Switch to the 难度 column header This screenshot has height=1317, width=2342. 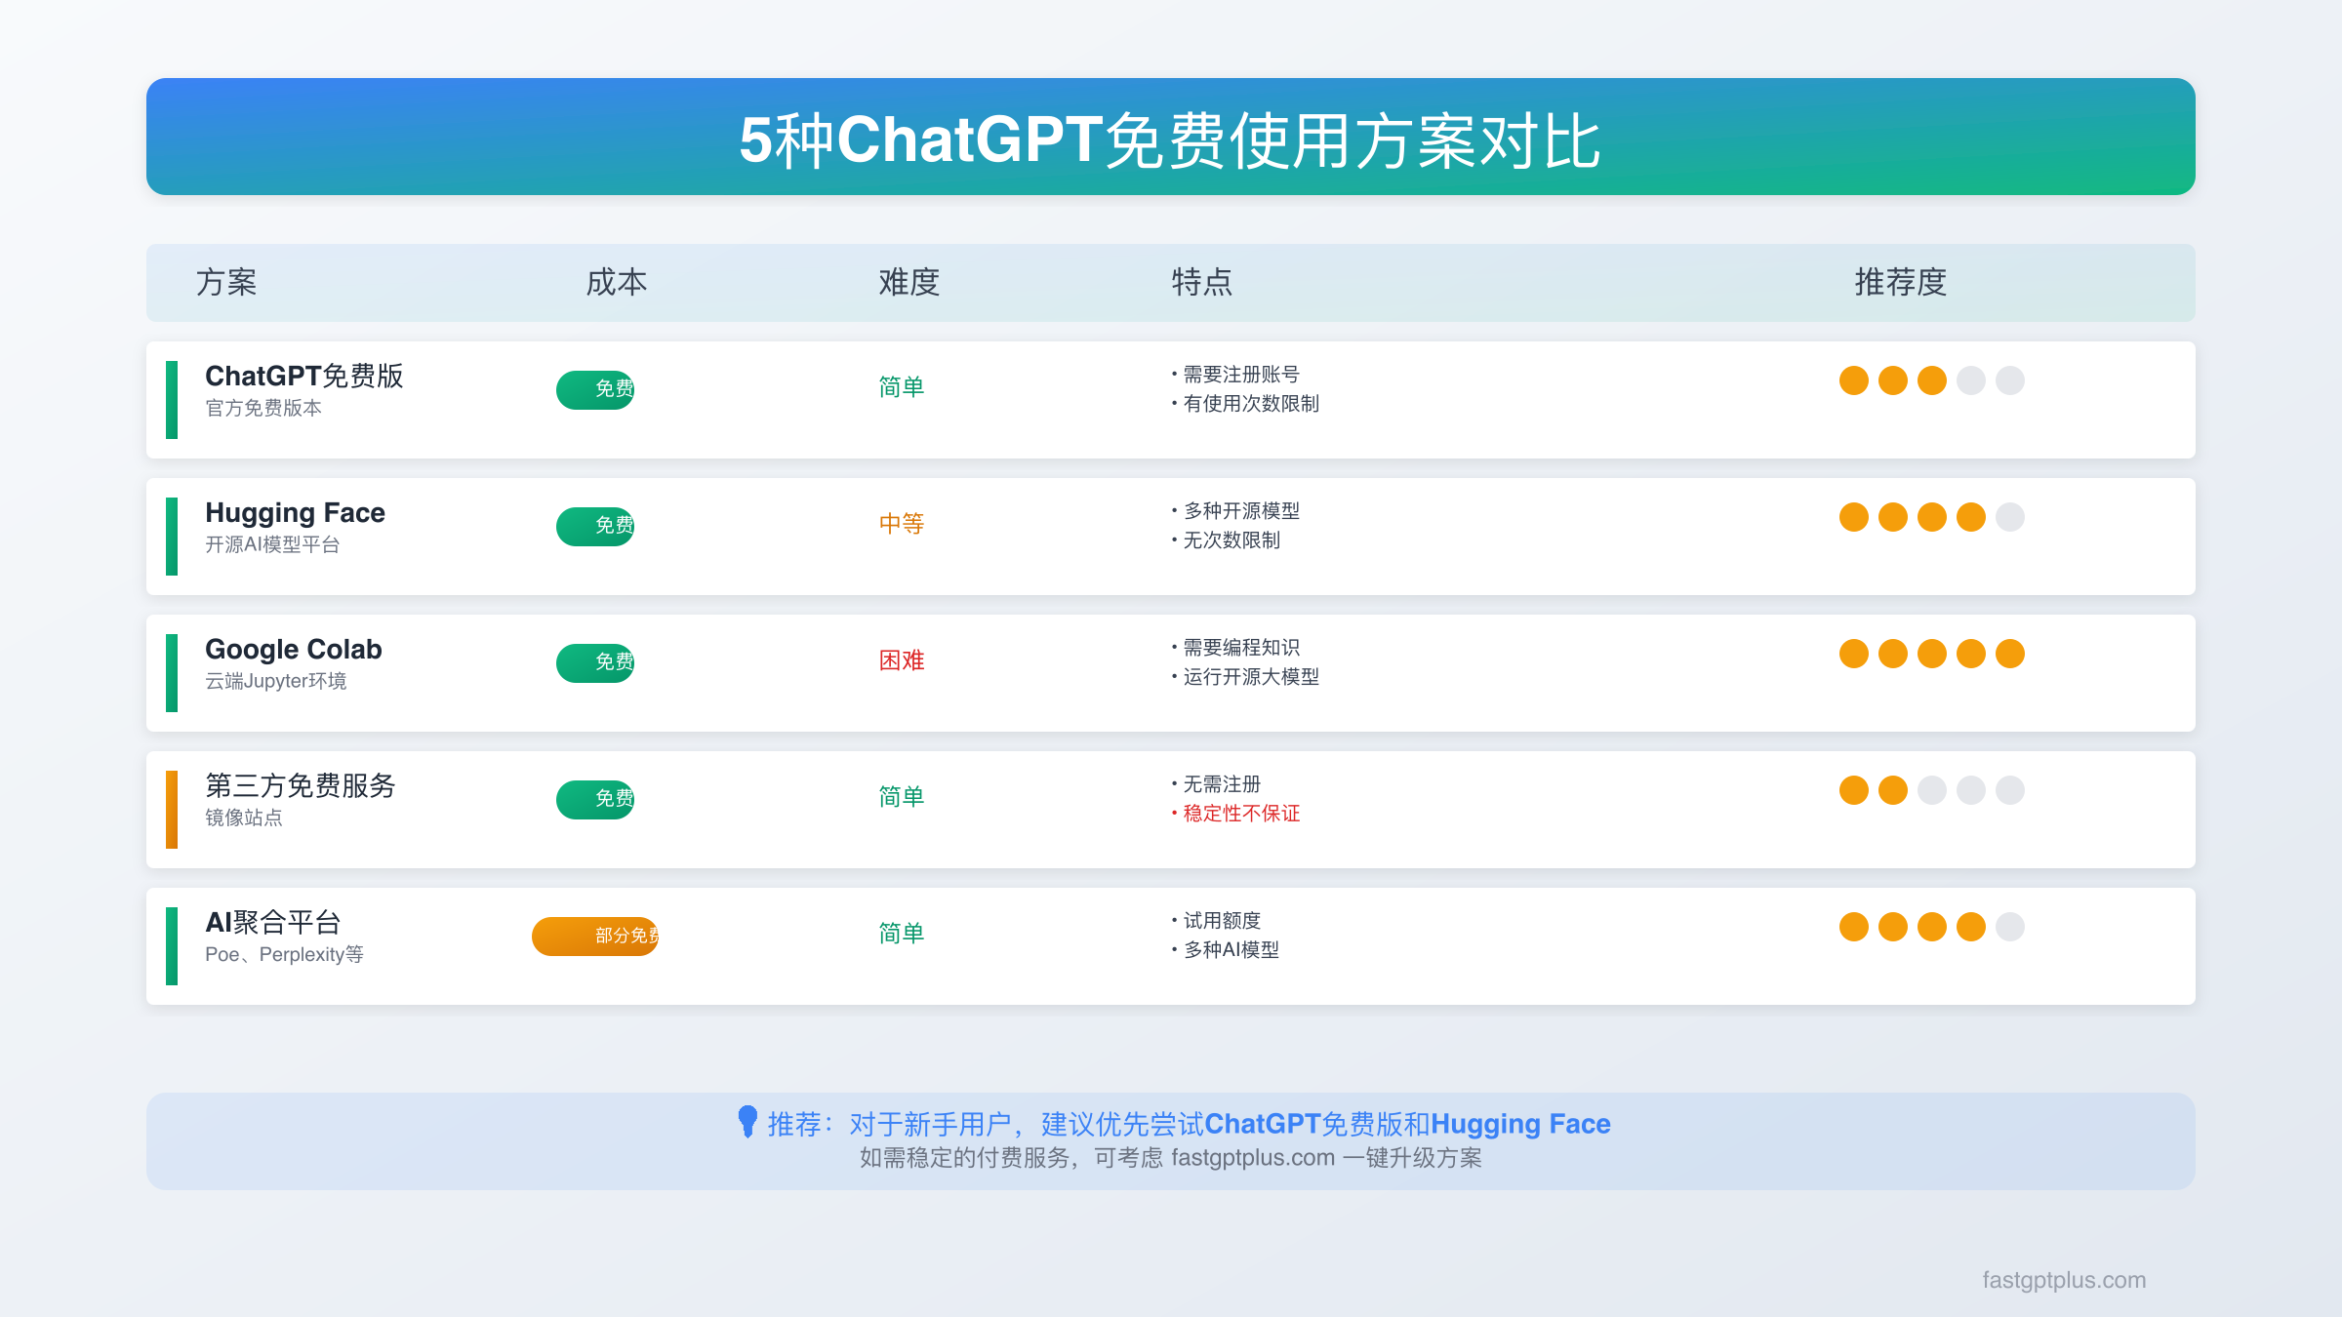[x=909, y=282]
